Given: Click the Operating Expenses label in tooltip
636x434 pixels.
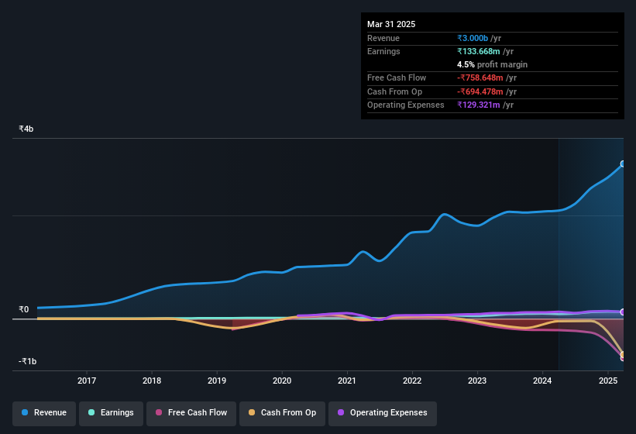Looking at the screenshot, I should point(406,105).
